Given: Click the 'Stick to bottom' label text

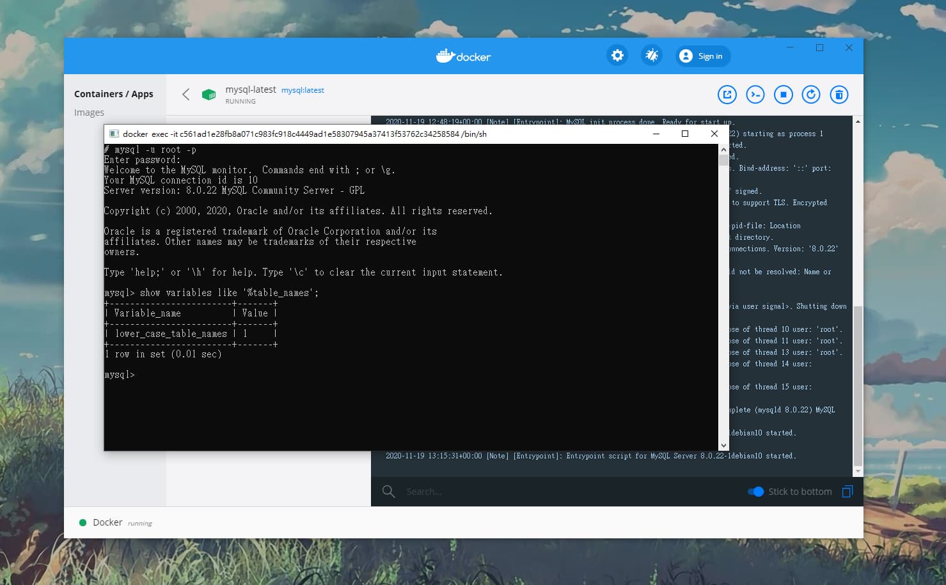Looking at the screenshot, I should coord(800,492).
